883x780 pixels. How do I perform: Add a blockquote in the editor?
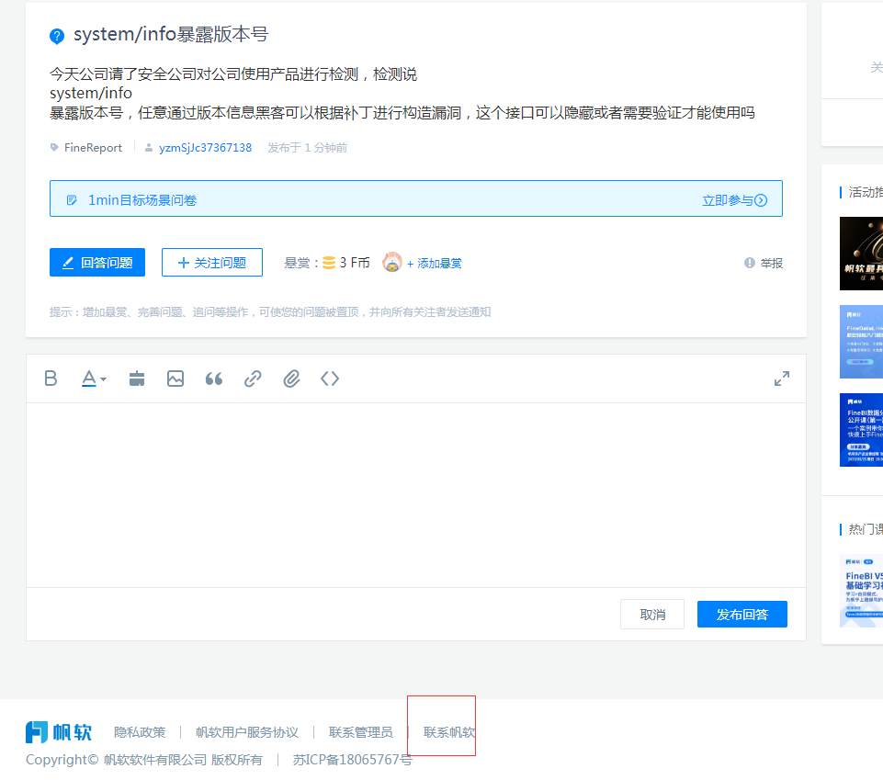214,379
